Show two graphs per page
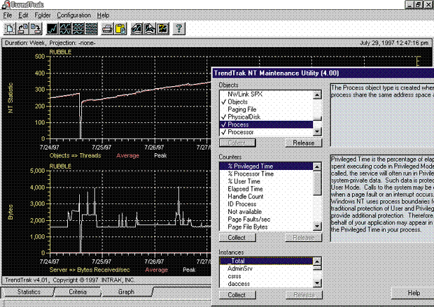The height and width of the screenshot is (307, 434). [x=65, y=29]
